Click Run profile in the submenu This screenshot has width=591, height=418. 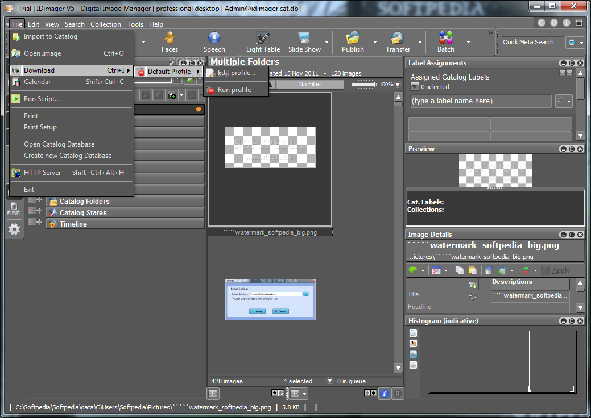point(236,90)
